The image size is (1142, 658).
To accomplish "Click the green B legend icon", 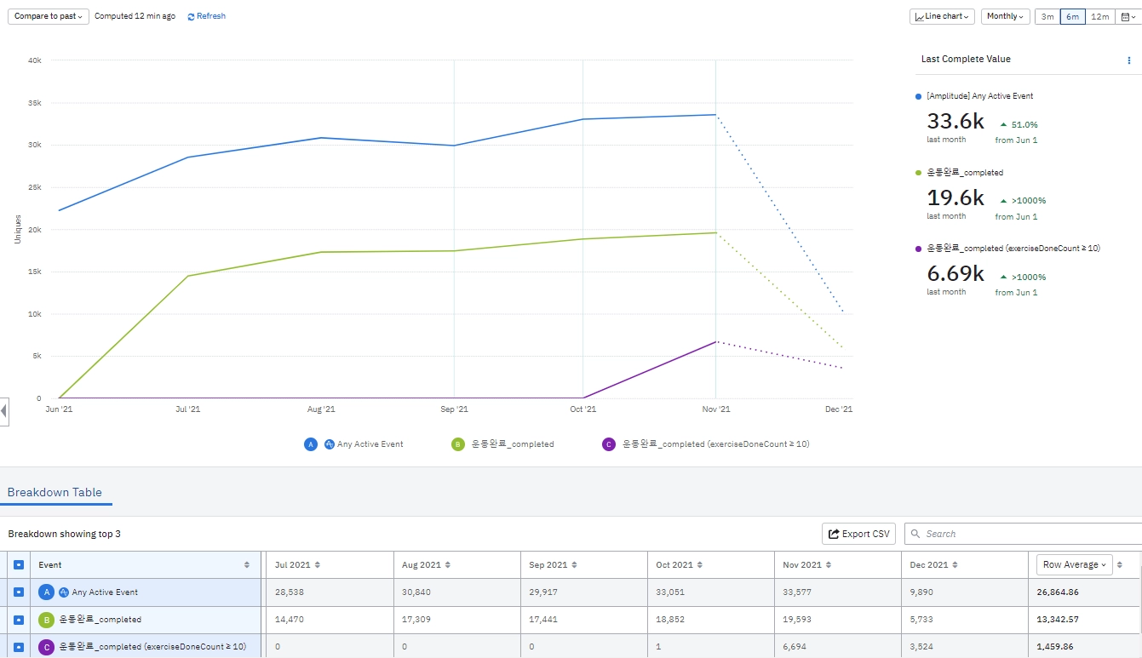I will point(458,444).
